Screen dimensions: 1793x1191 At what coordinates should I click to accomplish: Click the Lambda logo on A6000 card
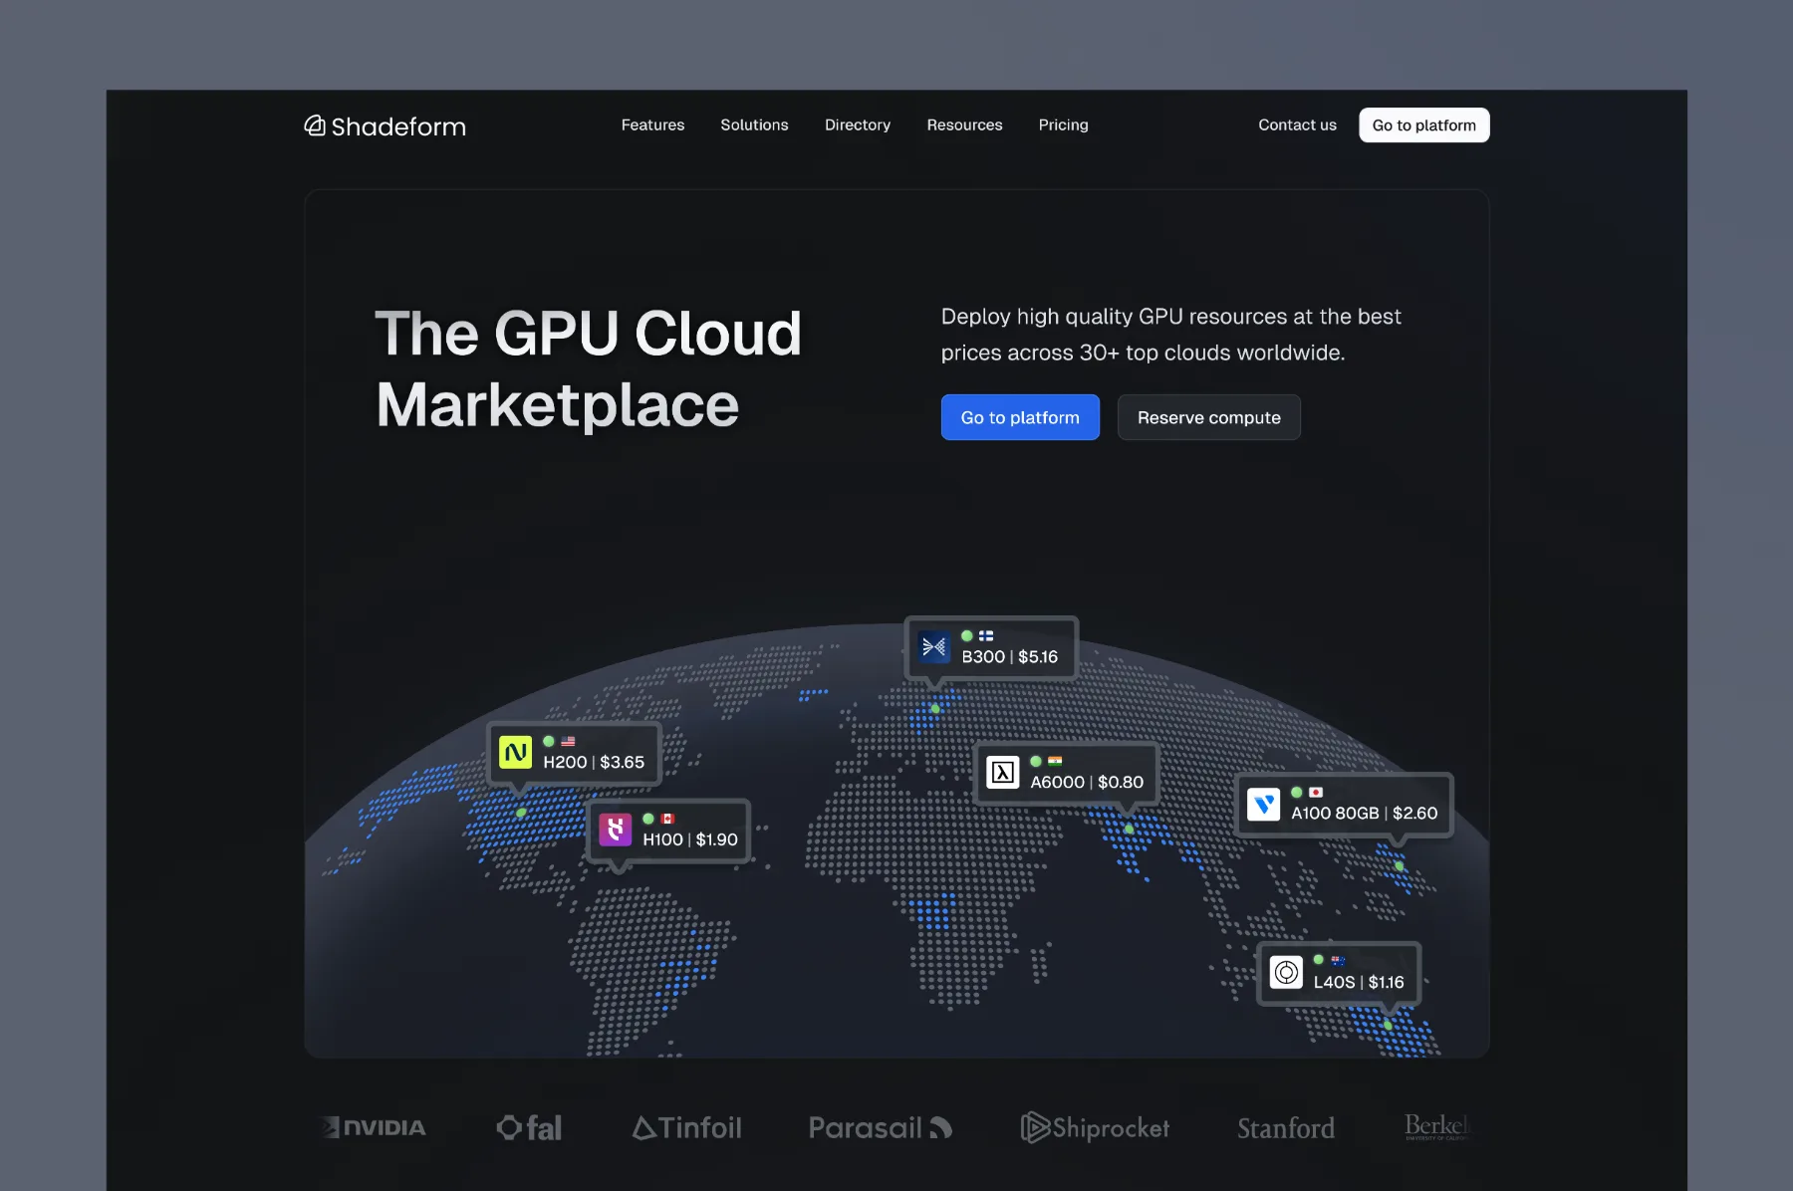[1002, 772]
